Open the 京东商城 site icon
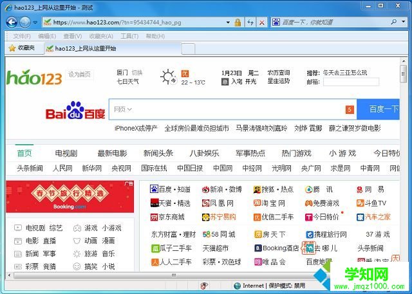This screenshot has height=294, width=412. click(154, 217)
